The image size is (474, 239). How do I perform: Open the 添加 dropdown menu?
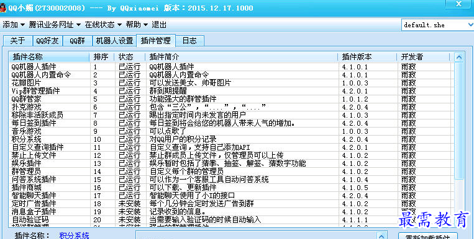click(14, 25)
